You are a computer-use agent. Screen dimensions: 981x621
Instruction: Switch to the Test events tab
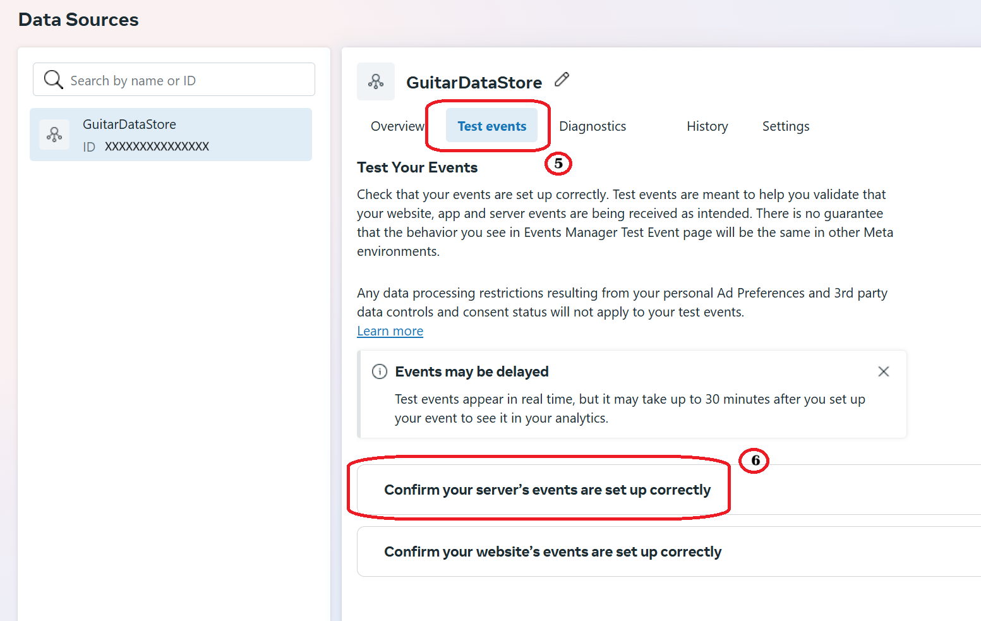tap(491, 126)
